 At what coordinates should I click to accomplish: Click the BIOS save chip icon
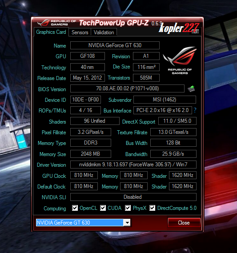(191, 89)
